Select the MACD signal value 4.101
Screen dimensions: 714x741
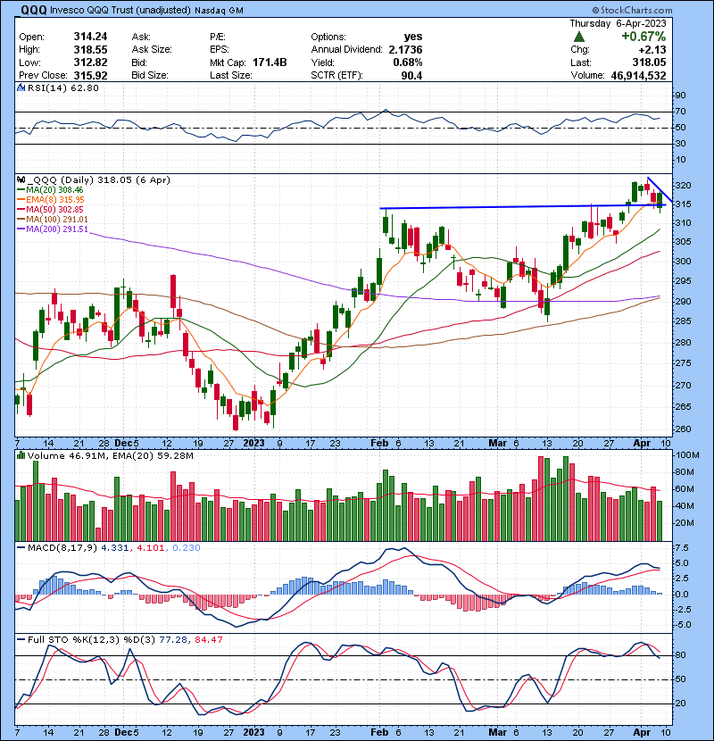pyautogui.click(x=150, y=548)
